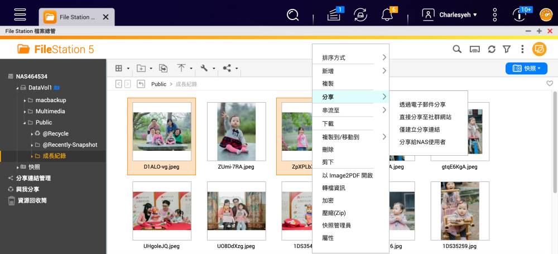558x254 pixels.
Task: Open the background tasks icon
Action: point(334,15)
